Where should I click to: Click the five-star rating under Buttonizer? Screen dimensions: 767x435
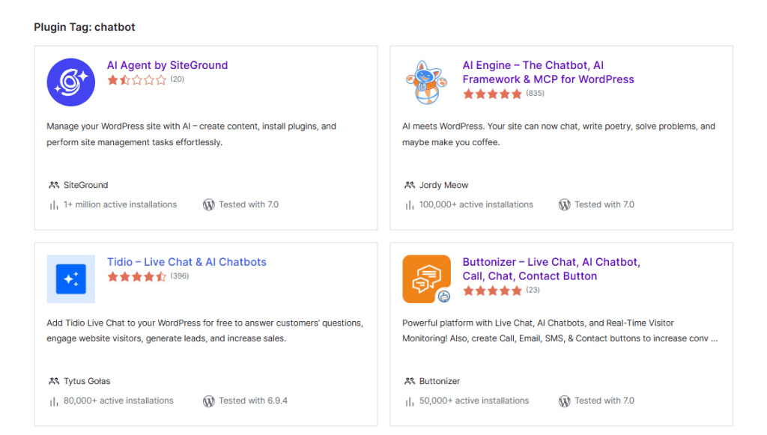[x=493, y=290]
